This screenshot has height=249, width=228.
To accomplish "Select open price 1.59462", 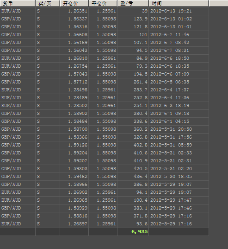I will click(x=78, y=177).
